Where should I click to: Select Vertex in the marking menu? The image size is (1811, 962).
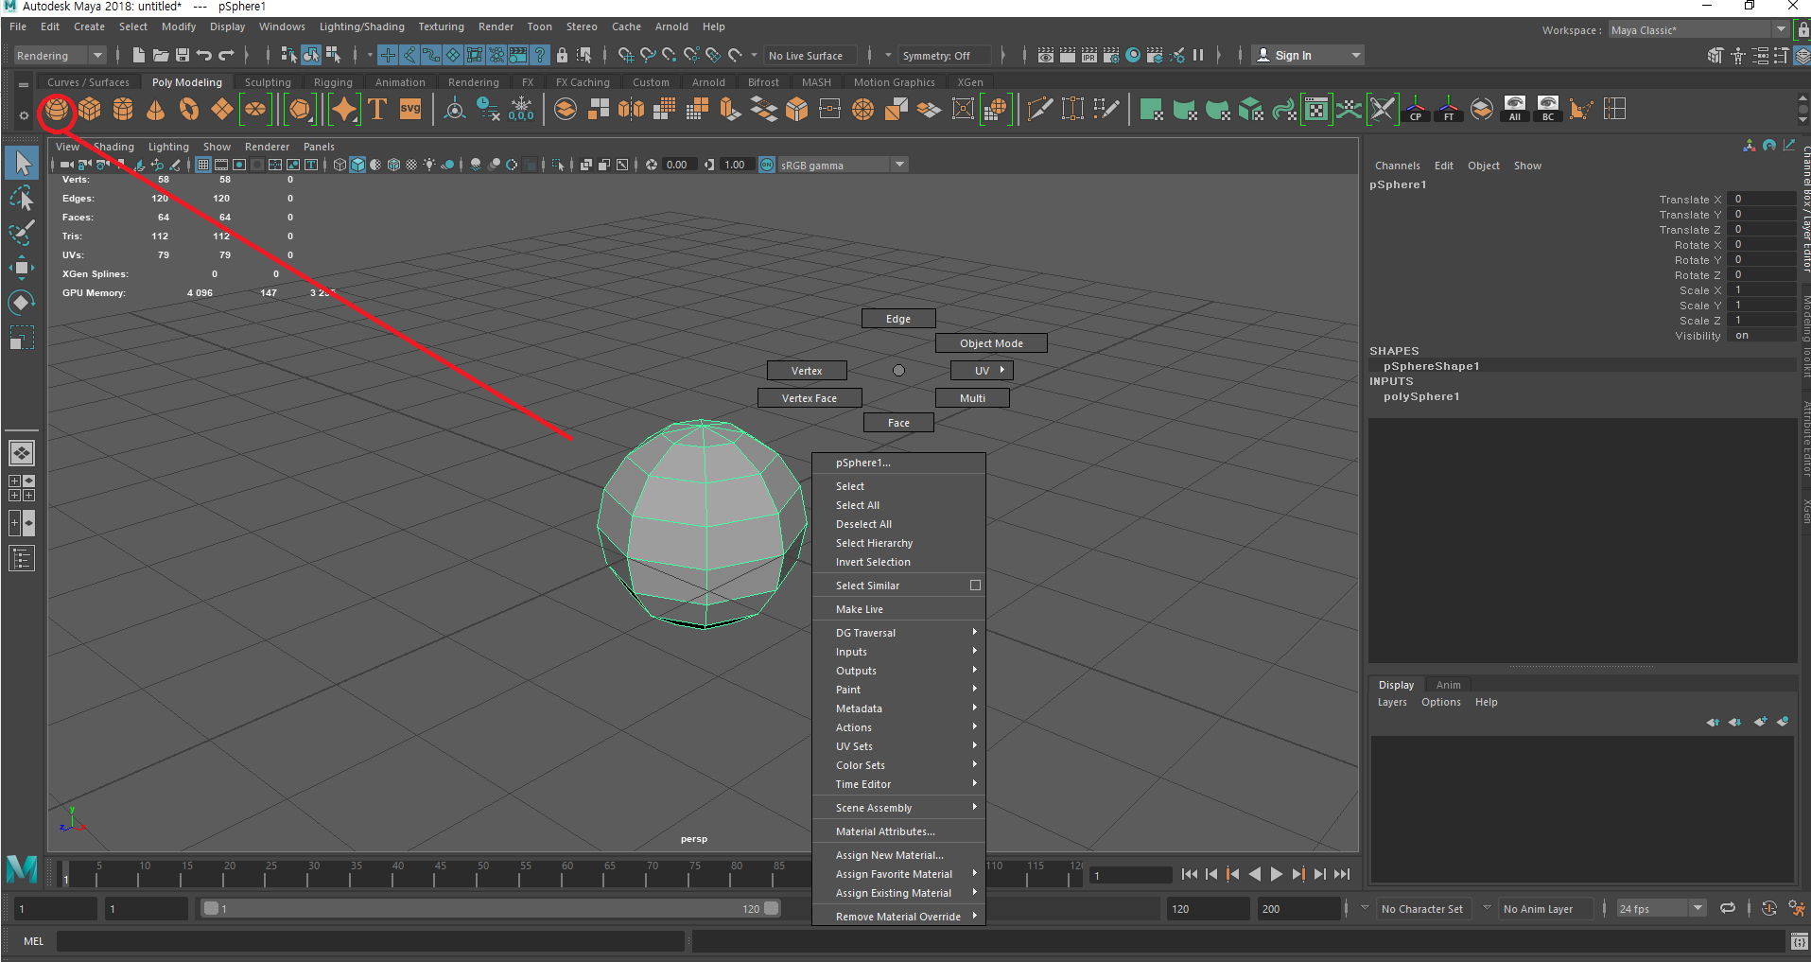click(807, 371)
